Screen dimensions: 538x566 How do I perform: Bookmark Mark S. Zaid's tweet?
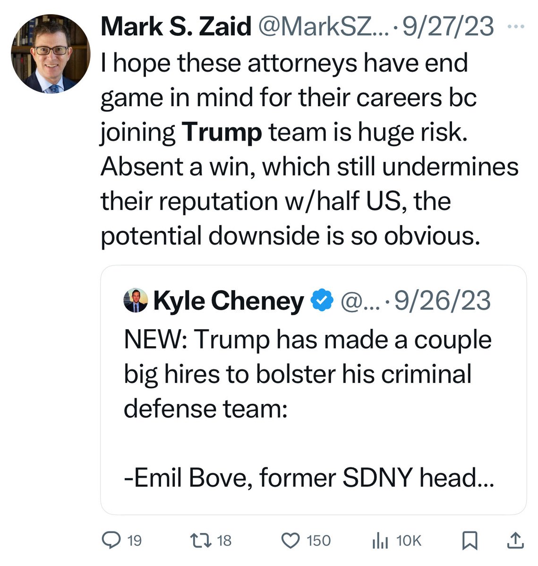pos(470,540)
